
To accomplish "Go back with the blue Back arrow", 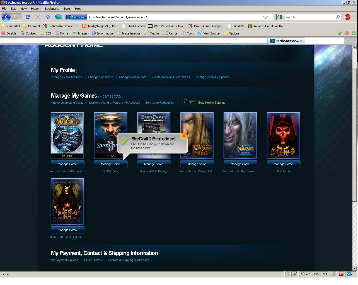I will (x=6, y=17).
